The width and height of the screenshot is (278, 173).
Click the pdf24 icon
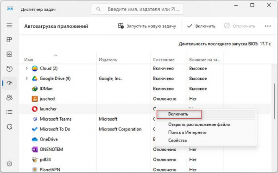click(35, 160)
